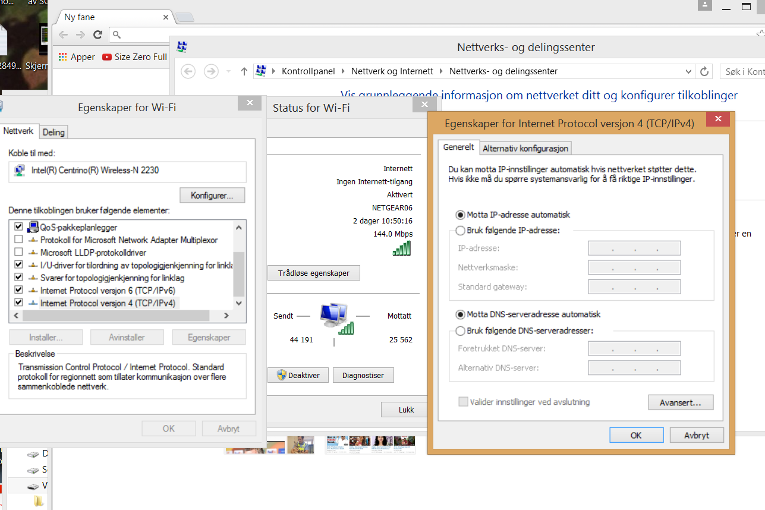Click Chrome's back arrow

[x=63, y=34]
